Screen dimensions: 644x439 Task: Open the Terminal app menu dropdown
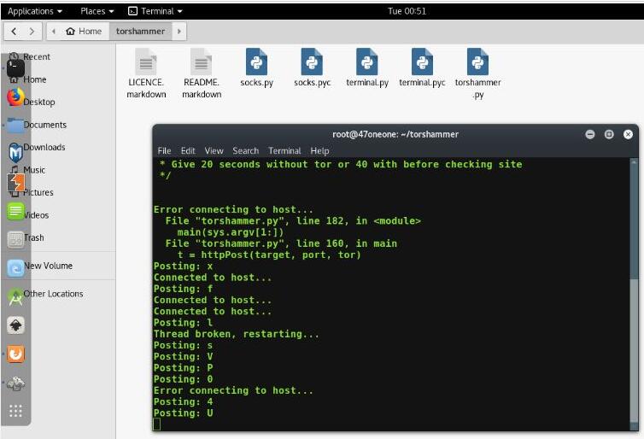click(x=155, y=11)
